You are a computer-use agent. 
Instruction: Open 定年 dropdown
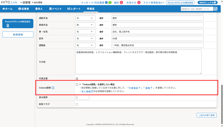tap(85, 38)
